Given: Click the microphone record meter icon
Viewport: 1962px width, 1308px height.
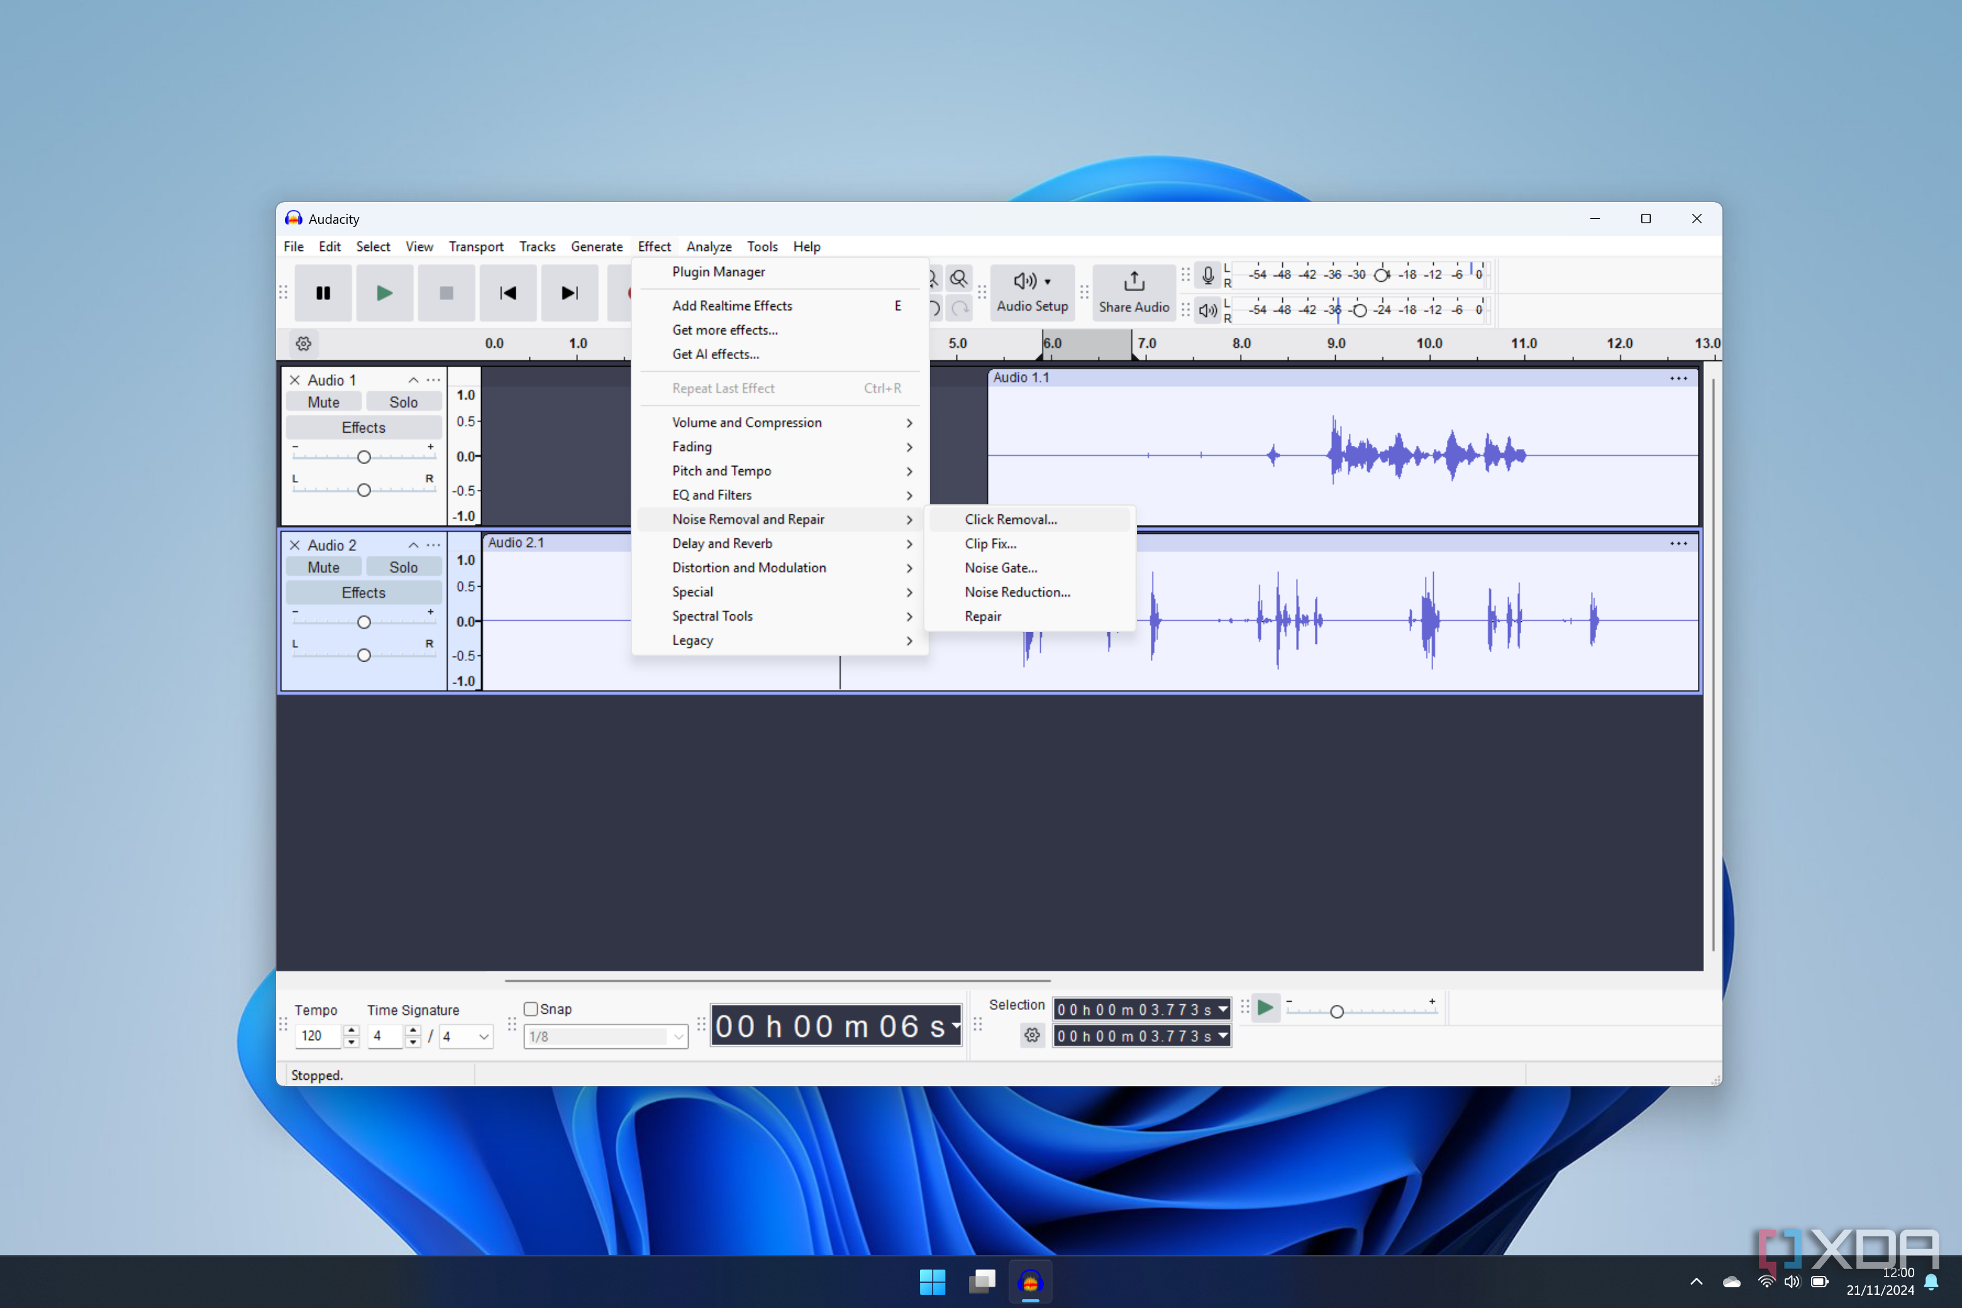Looking at the screenshot, I should pos(1207,275).
